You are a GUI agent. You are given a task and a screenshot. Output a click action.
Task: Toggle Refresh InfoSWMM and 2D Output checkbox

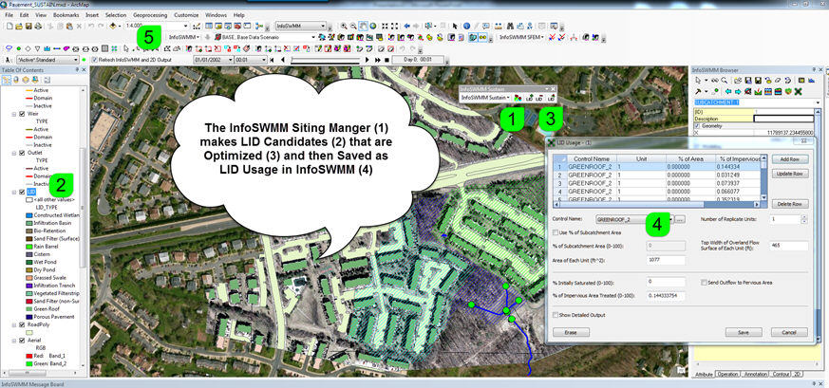[x=94, y=60]
